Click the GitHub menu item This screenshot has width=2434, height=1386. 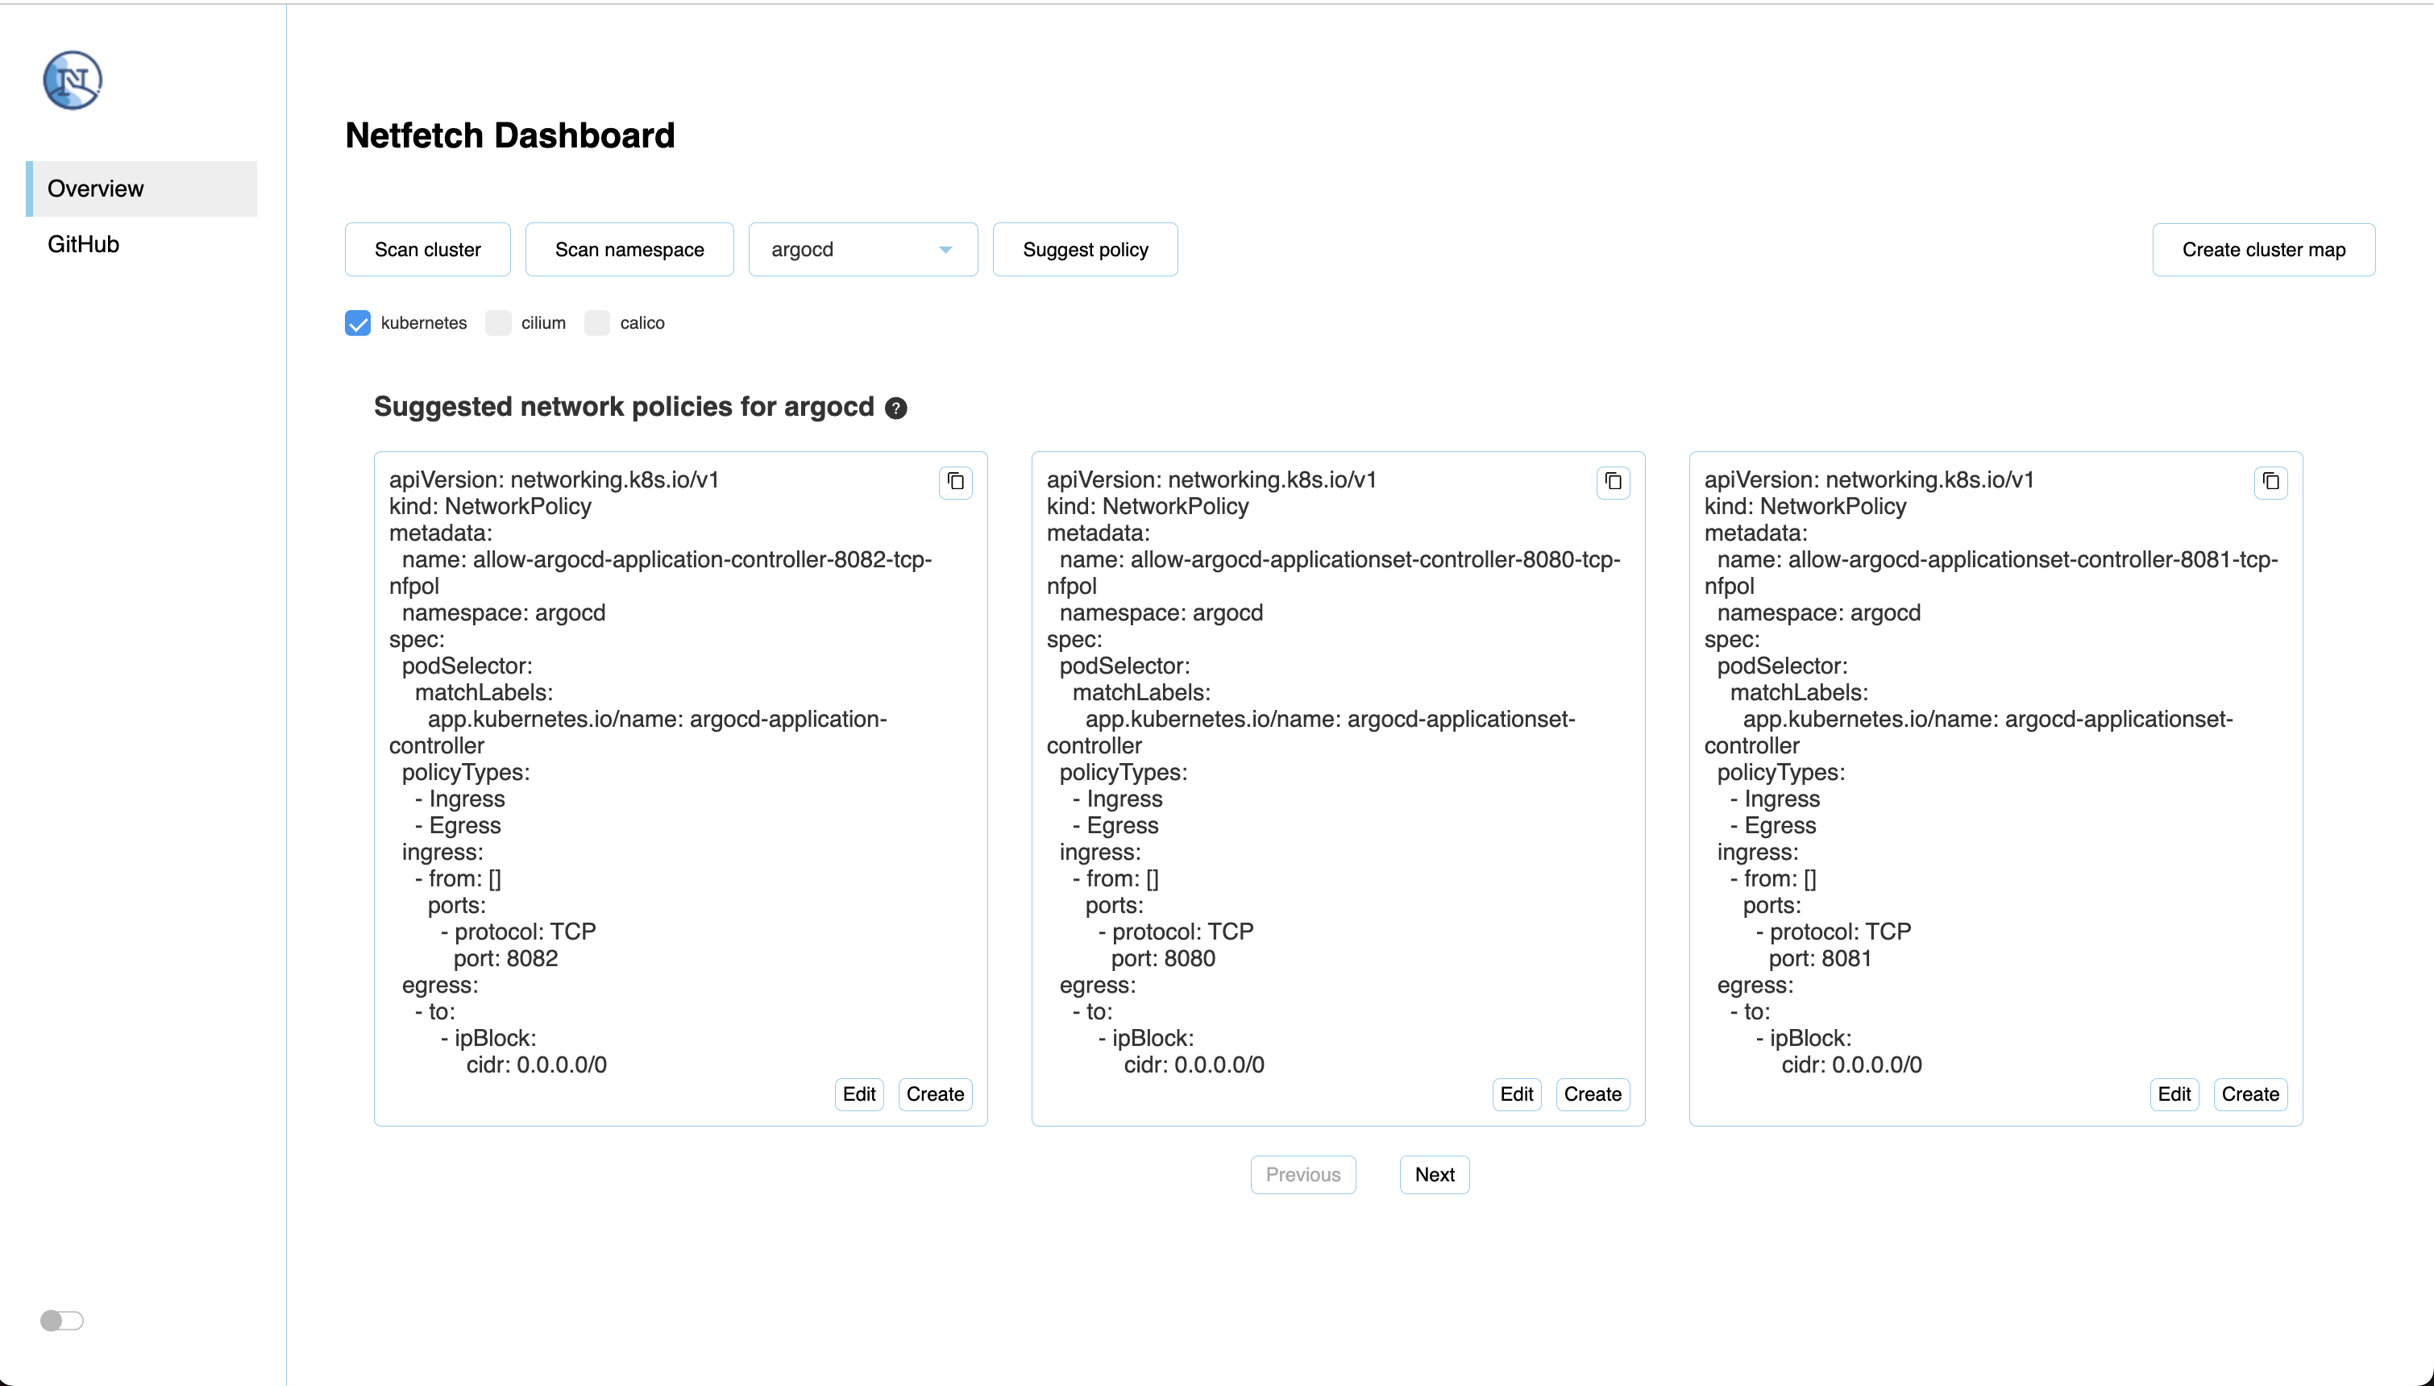coord(84,244)
